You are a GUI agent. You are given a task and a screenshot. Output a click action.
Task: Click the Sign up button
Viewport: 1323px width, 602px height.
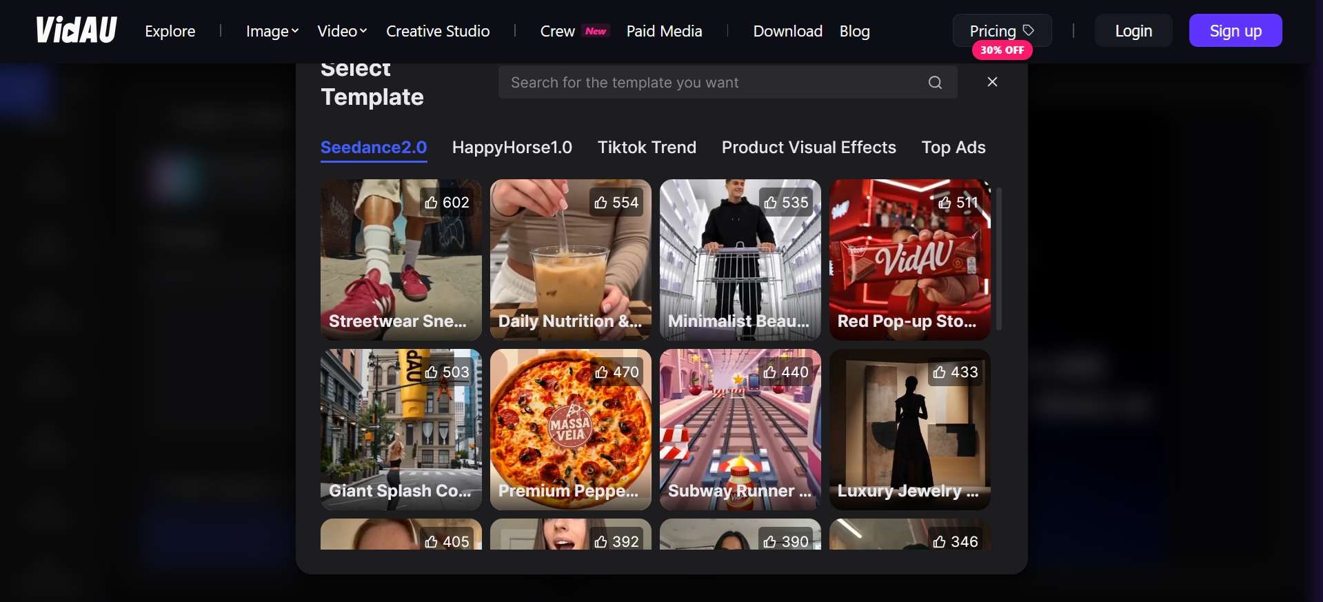[1235, 30]
